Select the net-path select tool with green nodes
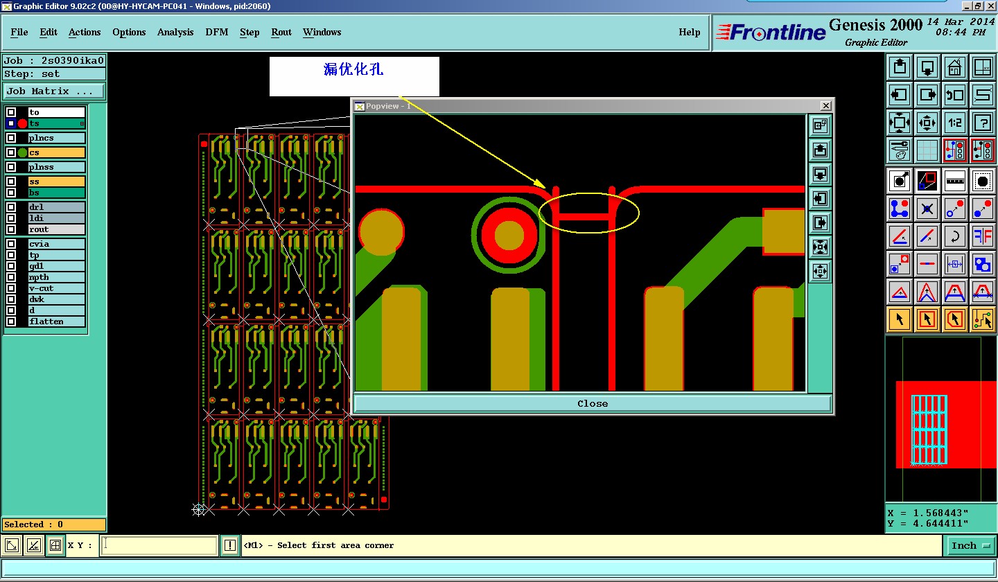The height and width of the screenshot is (582, 998). point(982,319)
